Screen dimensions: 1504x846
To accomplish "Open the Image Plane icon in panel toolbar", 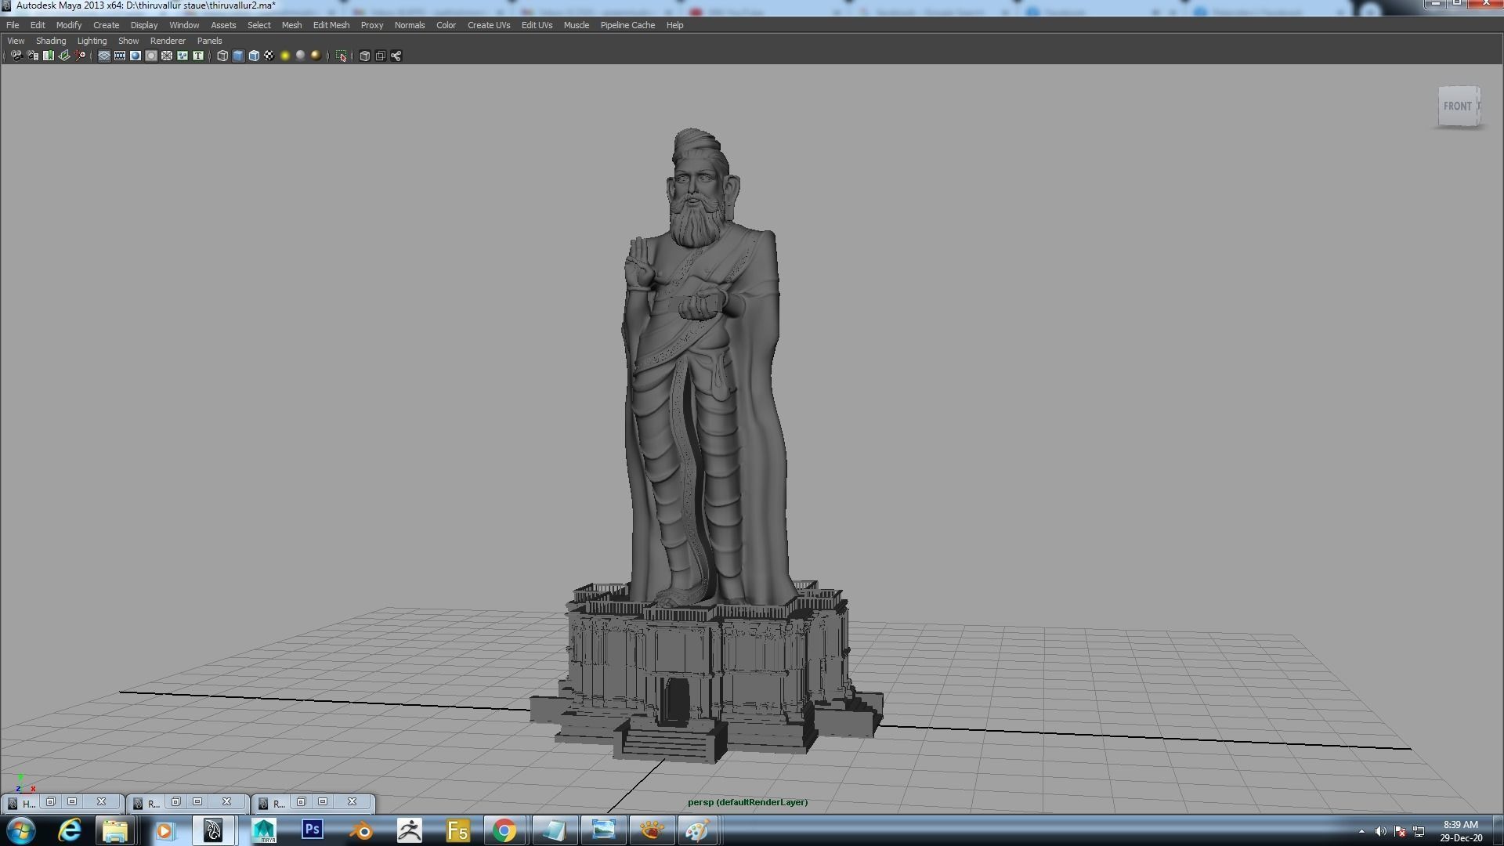I will (x=64, y=56).
